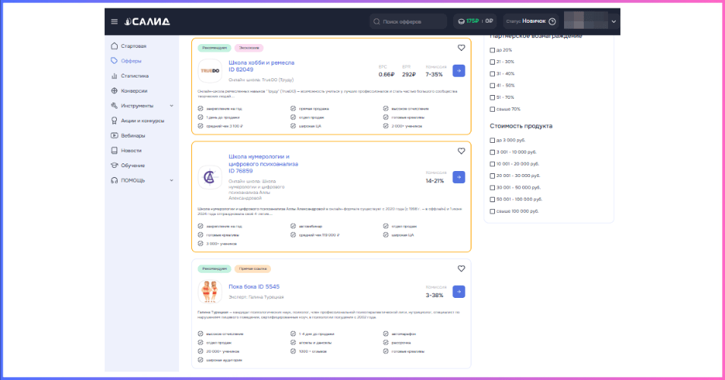The width and height of the screenshot is (725, 380).
Task: Check the 41 - 50% commission filter
Action: [x=492, y=86]
